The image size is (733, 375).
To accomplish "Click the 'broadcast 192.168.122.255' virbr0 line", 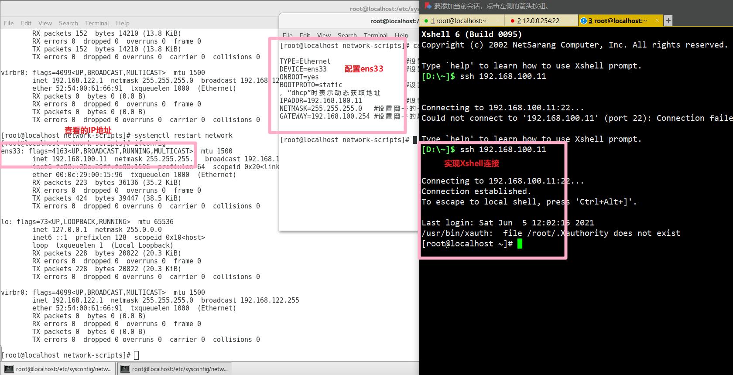I will (166, 300).
